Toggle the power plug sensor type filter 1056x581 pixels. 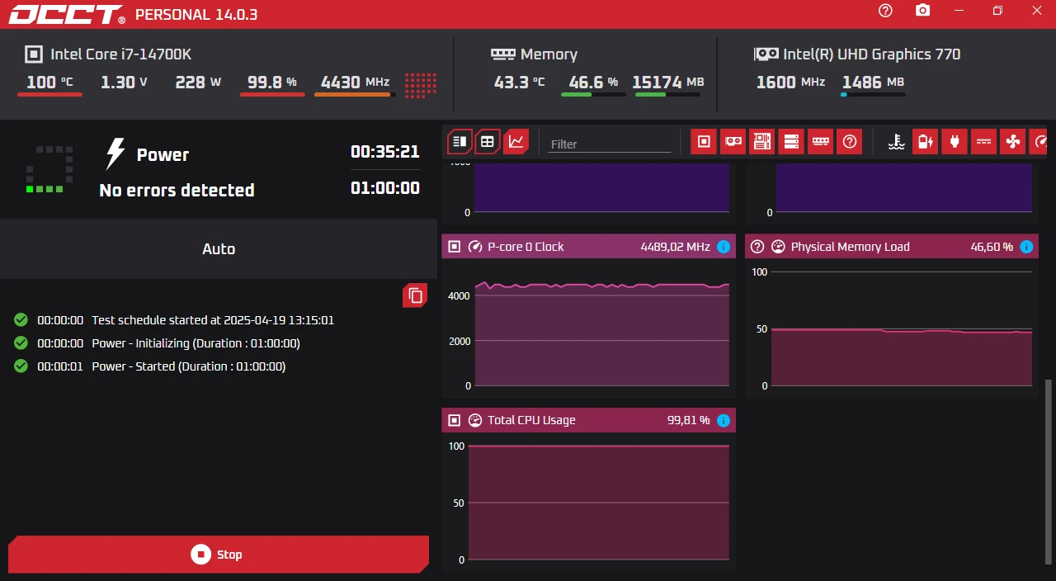955,142
